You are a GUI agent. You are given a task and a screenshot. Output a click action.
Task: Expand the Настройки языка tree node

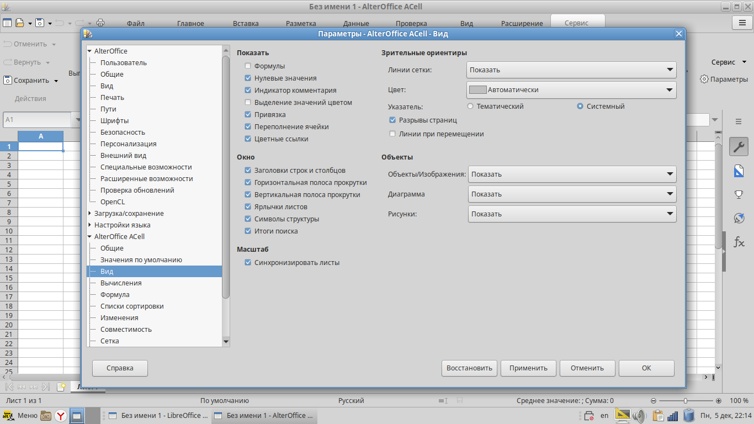[89, 225]
